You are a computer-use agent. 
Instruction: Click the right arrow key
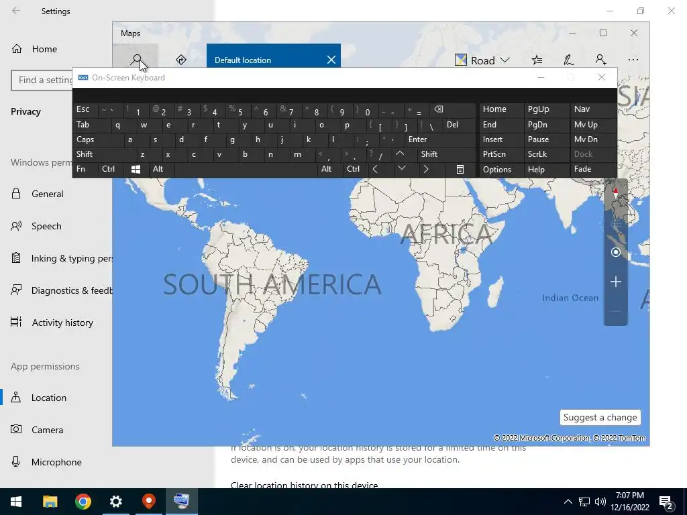tap(426, 169)
